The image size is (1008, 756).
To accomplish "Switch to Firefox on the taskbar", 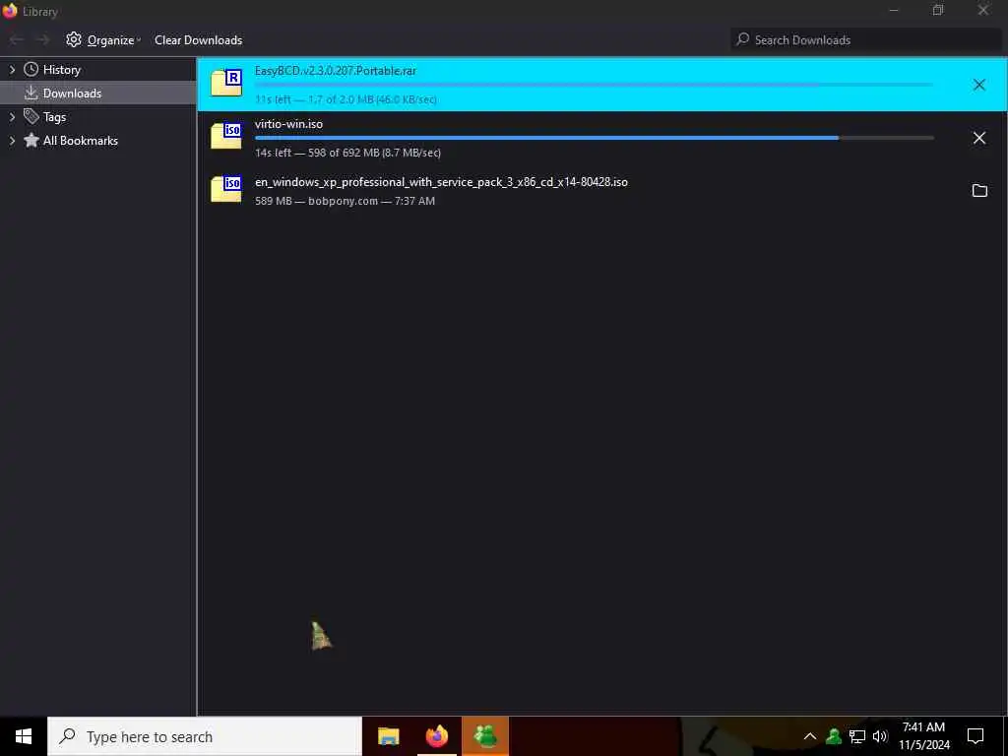I will [437, 736].
